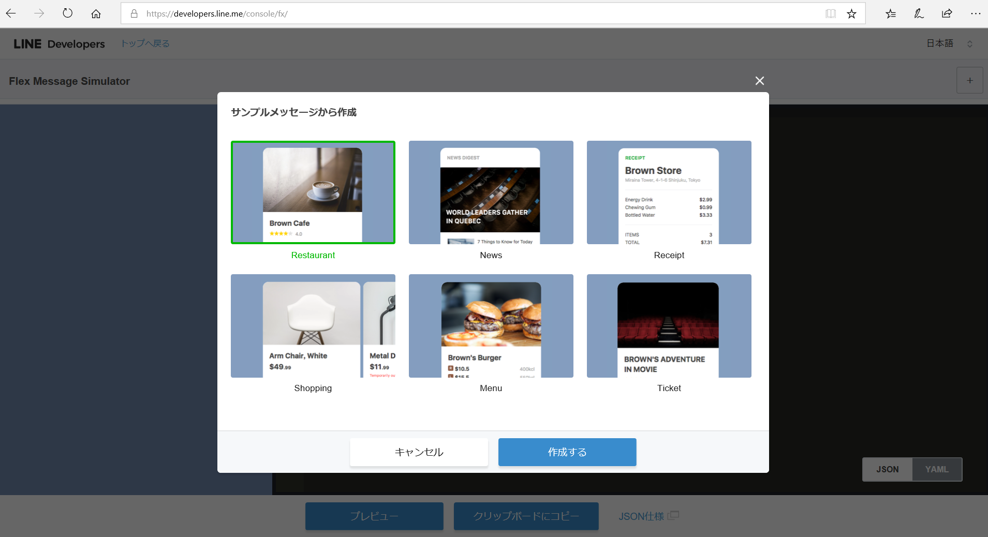This screenshot has height=537, width=988.
Task: Open the 日本語 language dropdown
Action: tap(949, 43)
